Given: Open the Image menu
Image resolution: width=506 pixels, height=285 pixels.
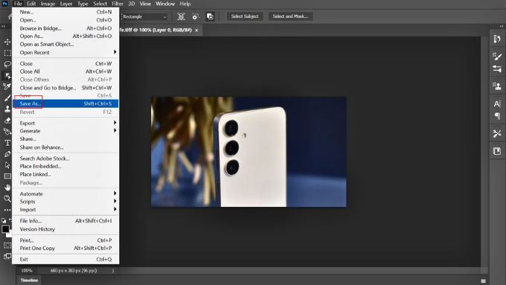Looking at the screenshot, I should click(48, 4).
